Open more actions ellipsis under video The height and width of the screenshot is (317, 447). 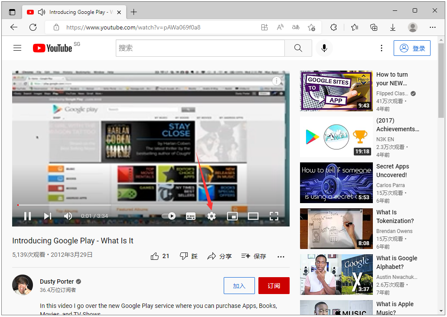(281, 257)
